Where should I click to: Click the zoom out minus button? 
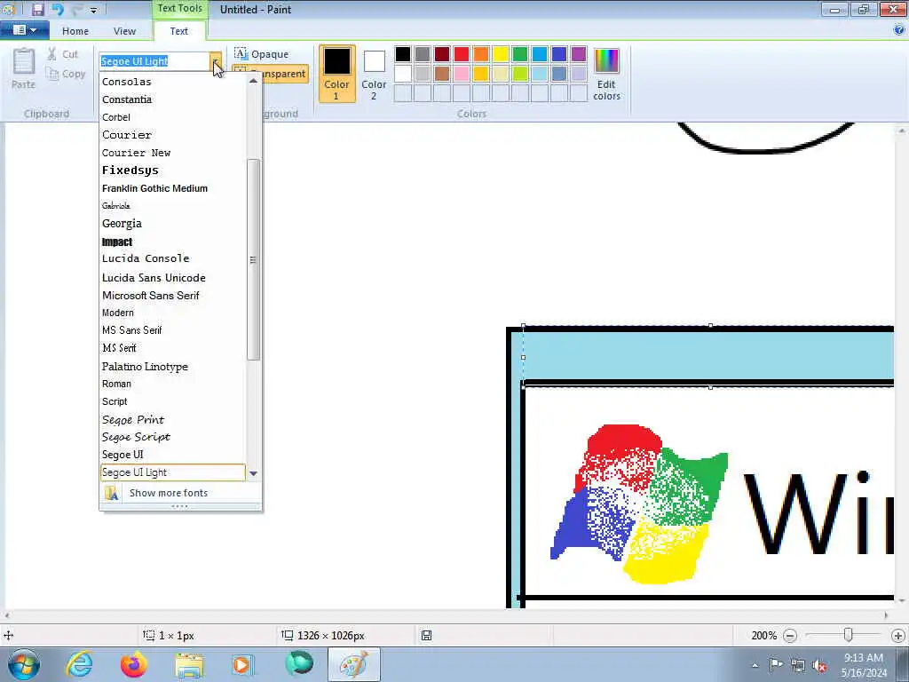click(789, 636)
